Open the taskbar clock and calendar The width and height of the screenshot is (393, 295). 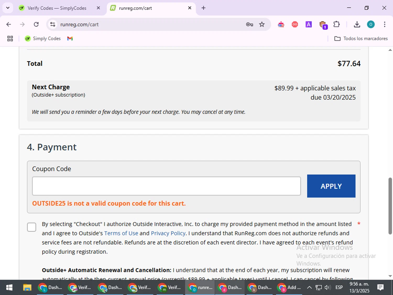(x=359, y=287)
